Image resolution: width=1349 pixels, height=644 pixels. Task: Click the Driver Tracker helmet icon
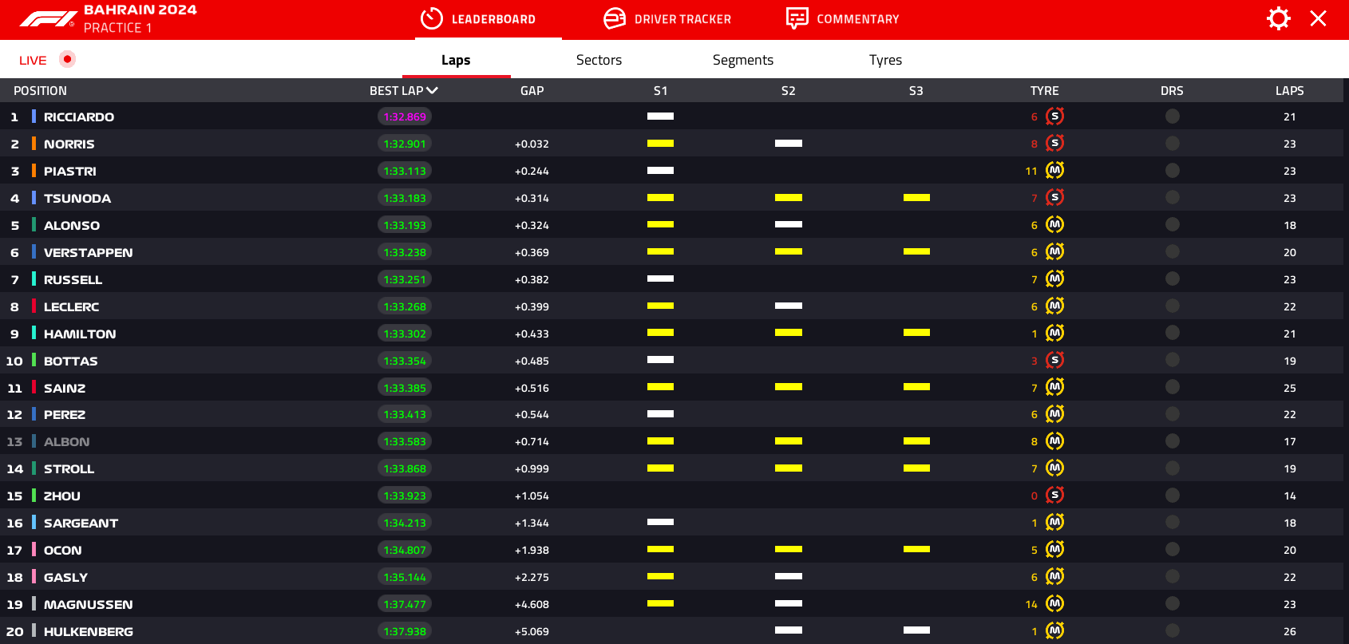point(615,18)
